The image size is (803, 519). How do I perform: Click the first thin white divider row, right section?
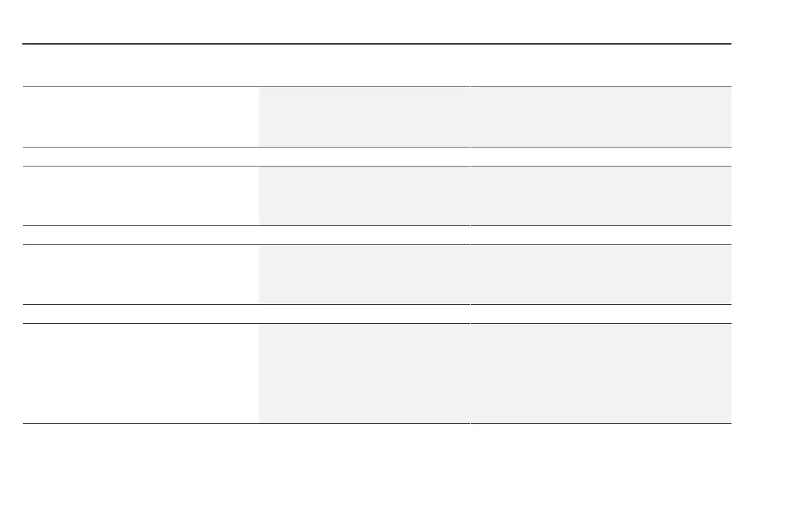click(600, 157)
